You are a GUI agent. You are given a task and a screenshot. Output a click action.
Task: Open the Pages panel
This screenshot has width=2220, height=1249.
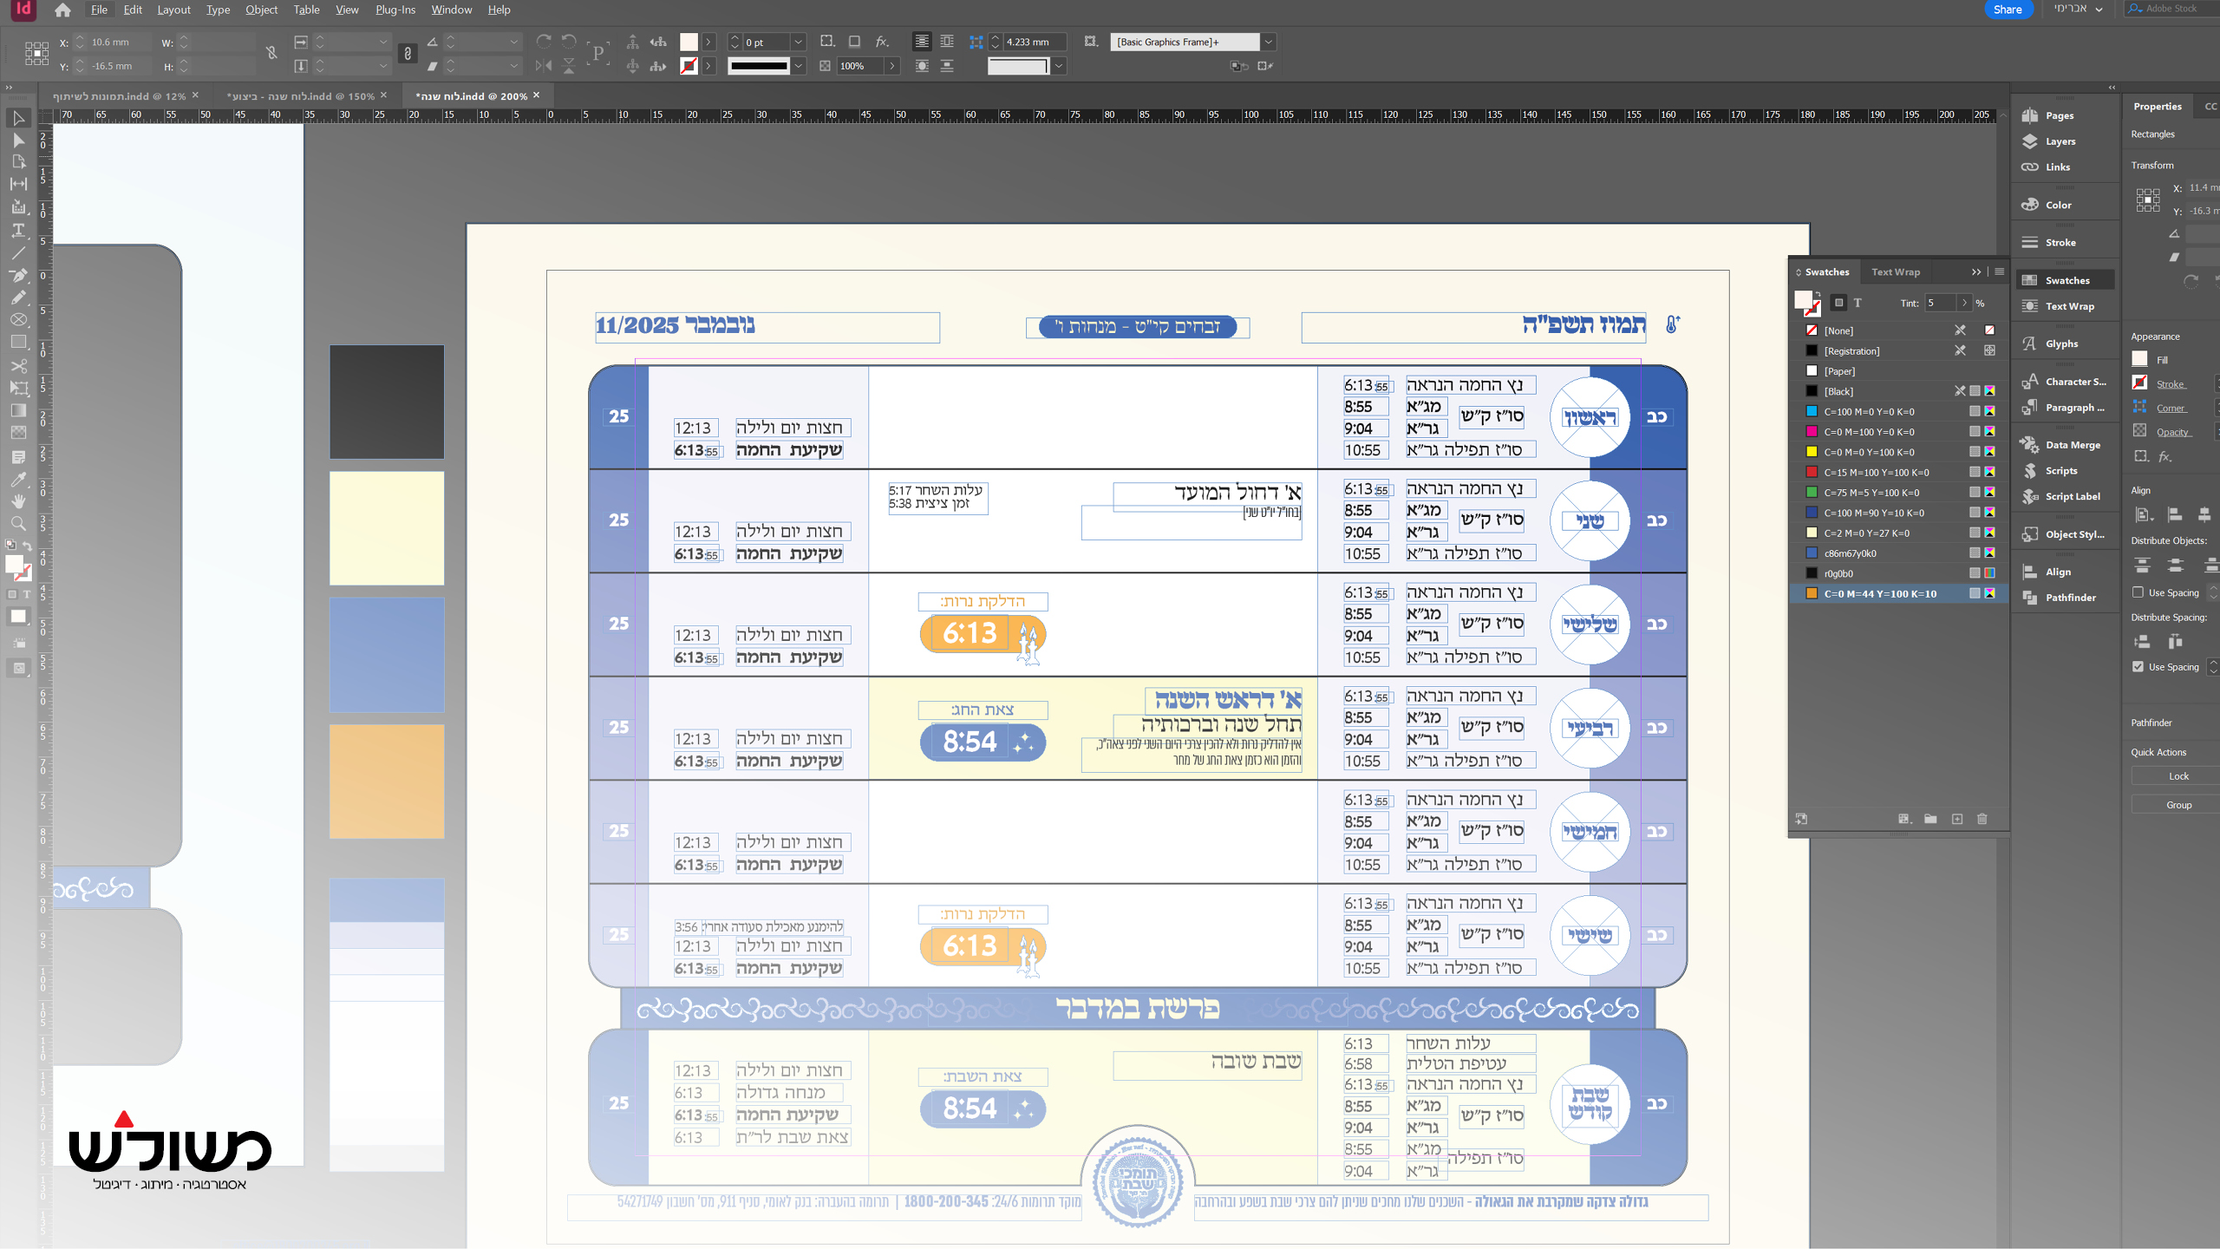[2059, 115]
